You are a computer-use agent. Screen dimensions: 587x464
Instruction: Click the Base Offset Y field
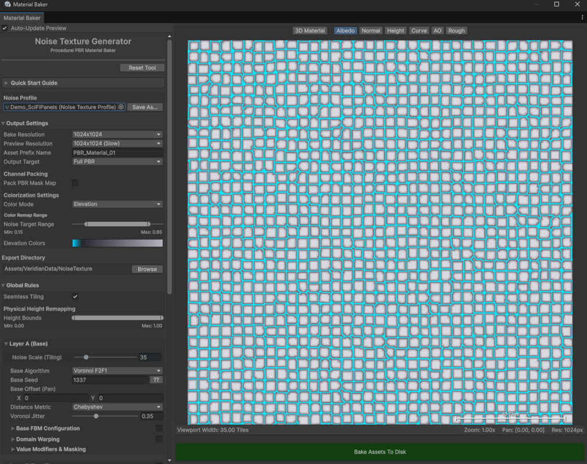(130, 398)
